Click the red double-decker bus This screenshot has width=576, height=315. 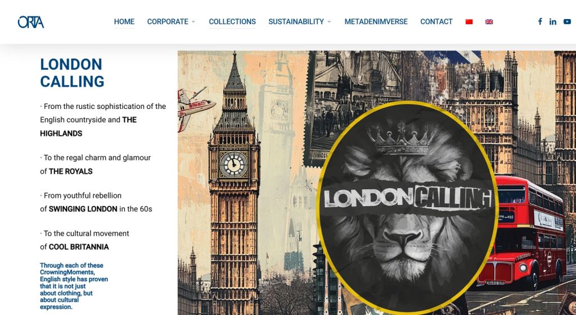pyautogui.click(x=521, y=231)
